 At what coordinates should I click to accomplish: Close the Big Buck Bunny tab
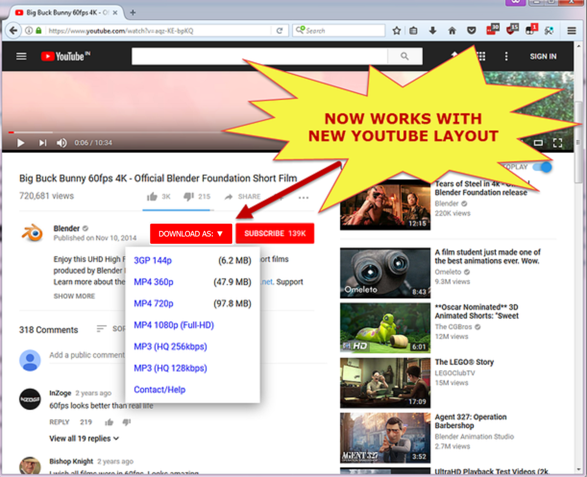tap(115, 12)
